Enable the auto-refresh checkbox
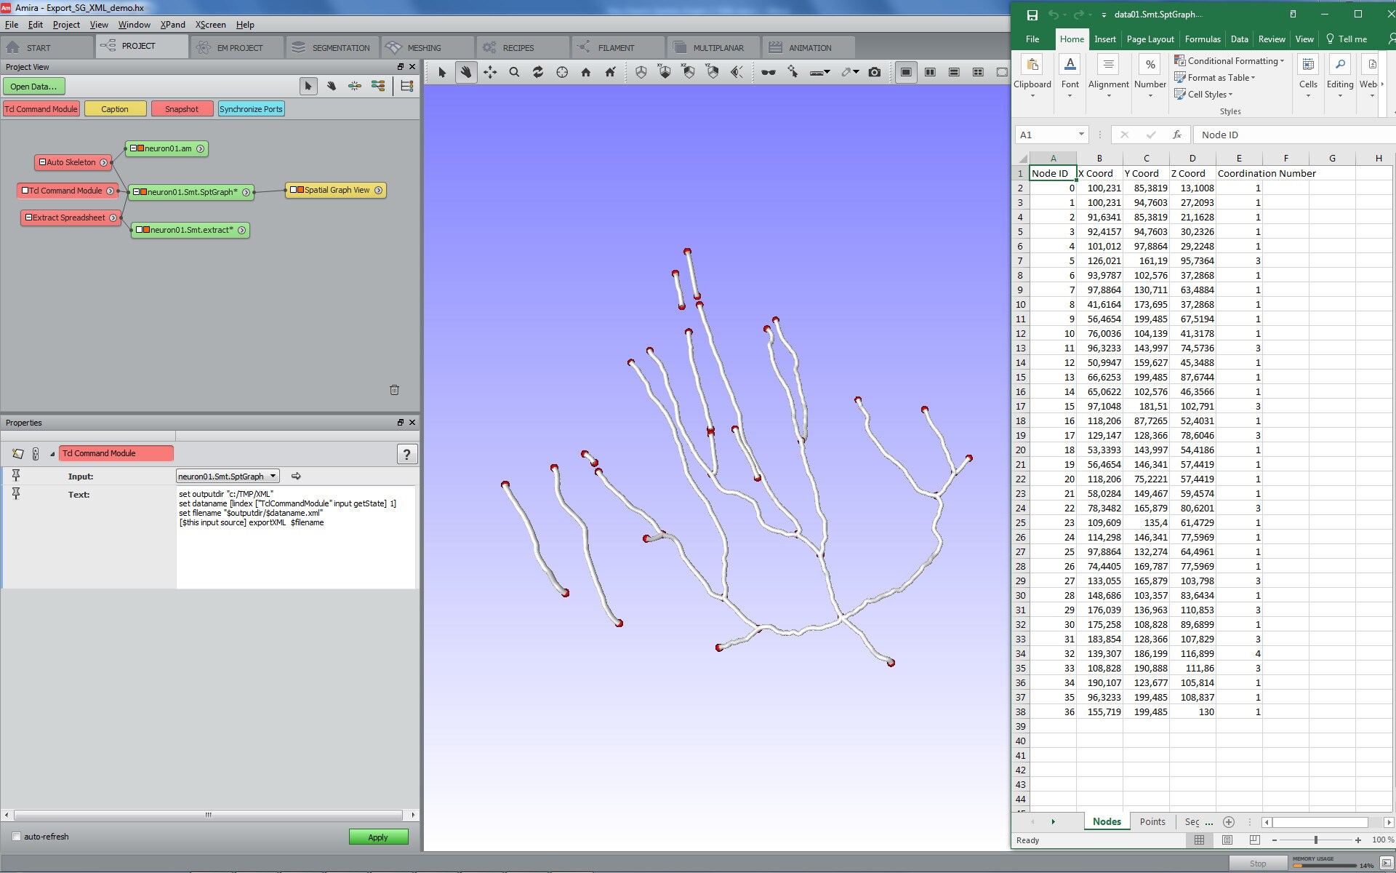This screenshot has height=873, width=1396. [17, 837]
